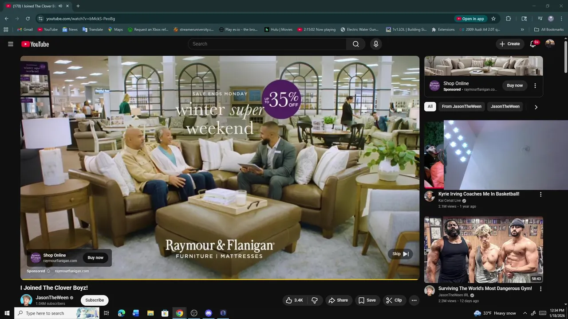The width and height of the screenshot is (568, 319).
Task: Open more actions for the video
Action: 414,300
